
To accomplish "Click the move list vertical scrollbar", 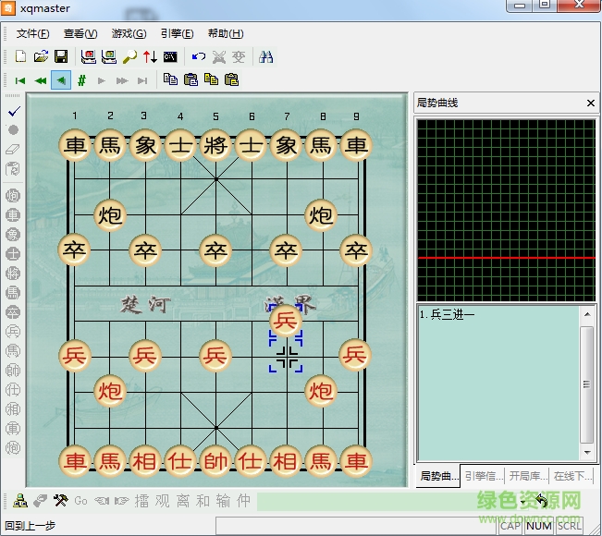I will click(586, 384).
